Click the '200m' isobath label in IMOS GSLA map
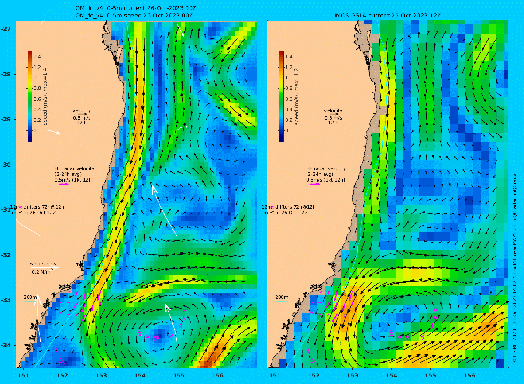524x384 pixels. click(x=282, y=297)
